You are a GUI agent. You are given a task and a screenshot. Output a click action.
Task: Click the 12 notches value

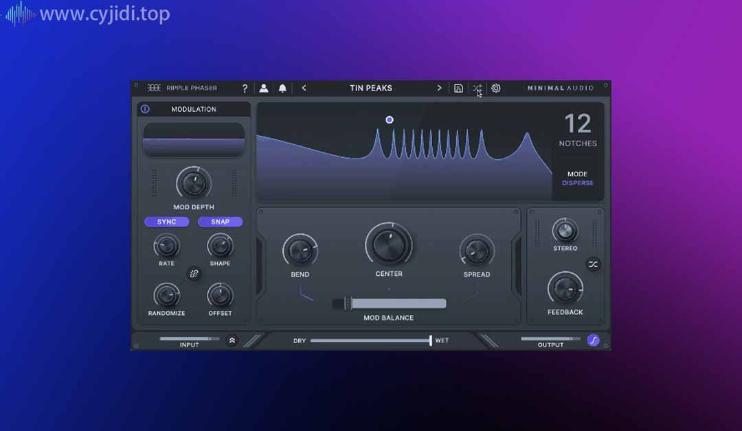(578, 124)
